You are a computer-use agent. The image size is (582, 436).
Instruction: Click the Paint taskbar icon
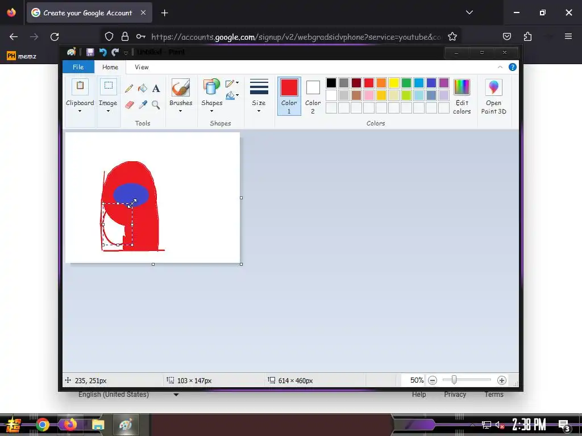pyautogui.click(x=126, y=425)
